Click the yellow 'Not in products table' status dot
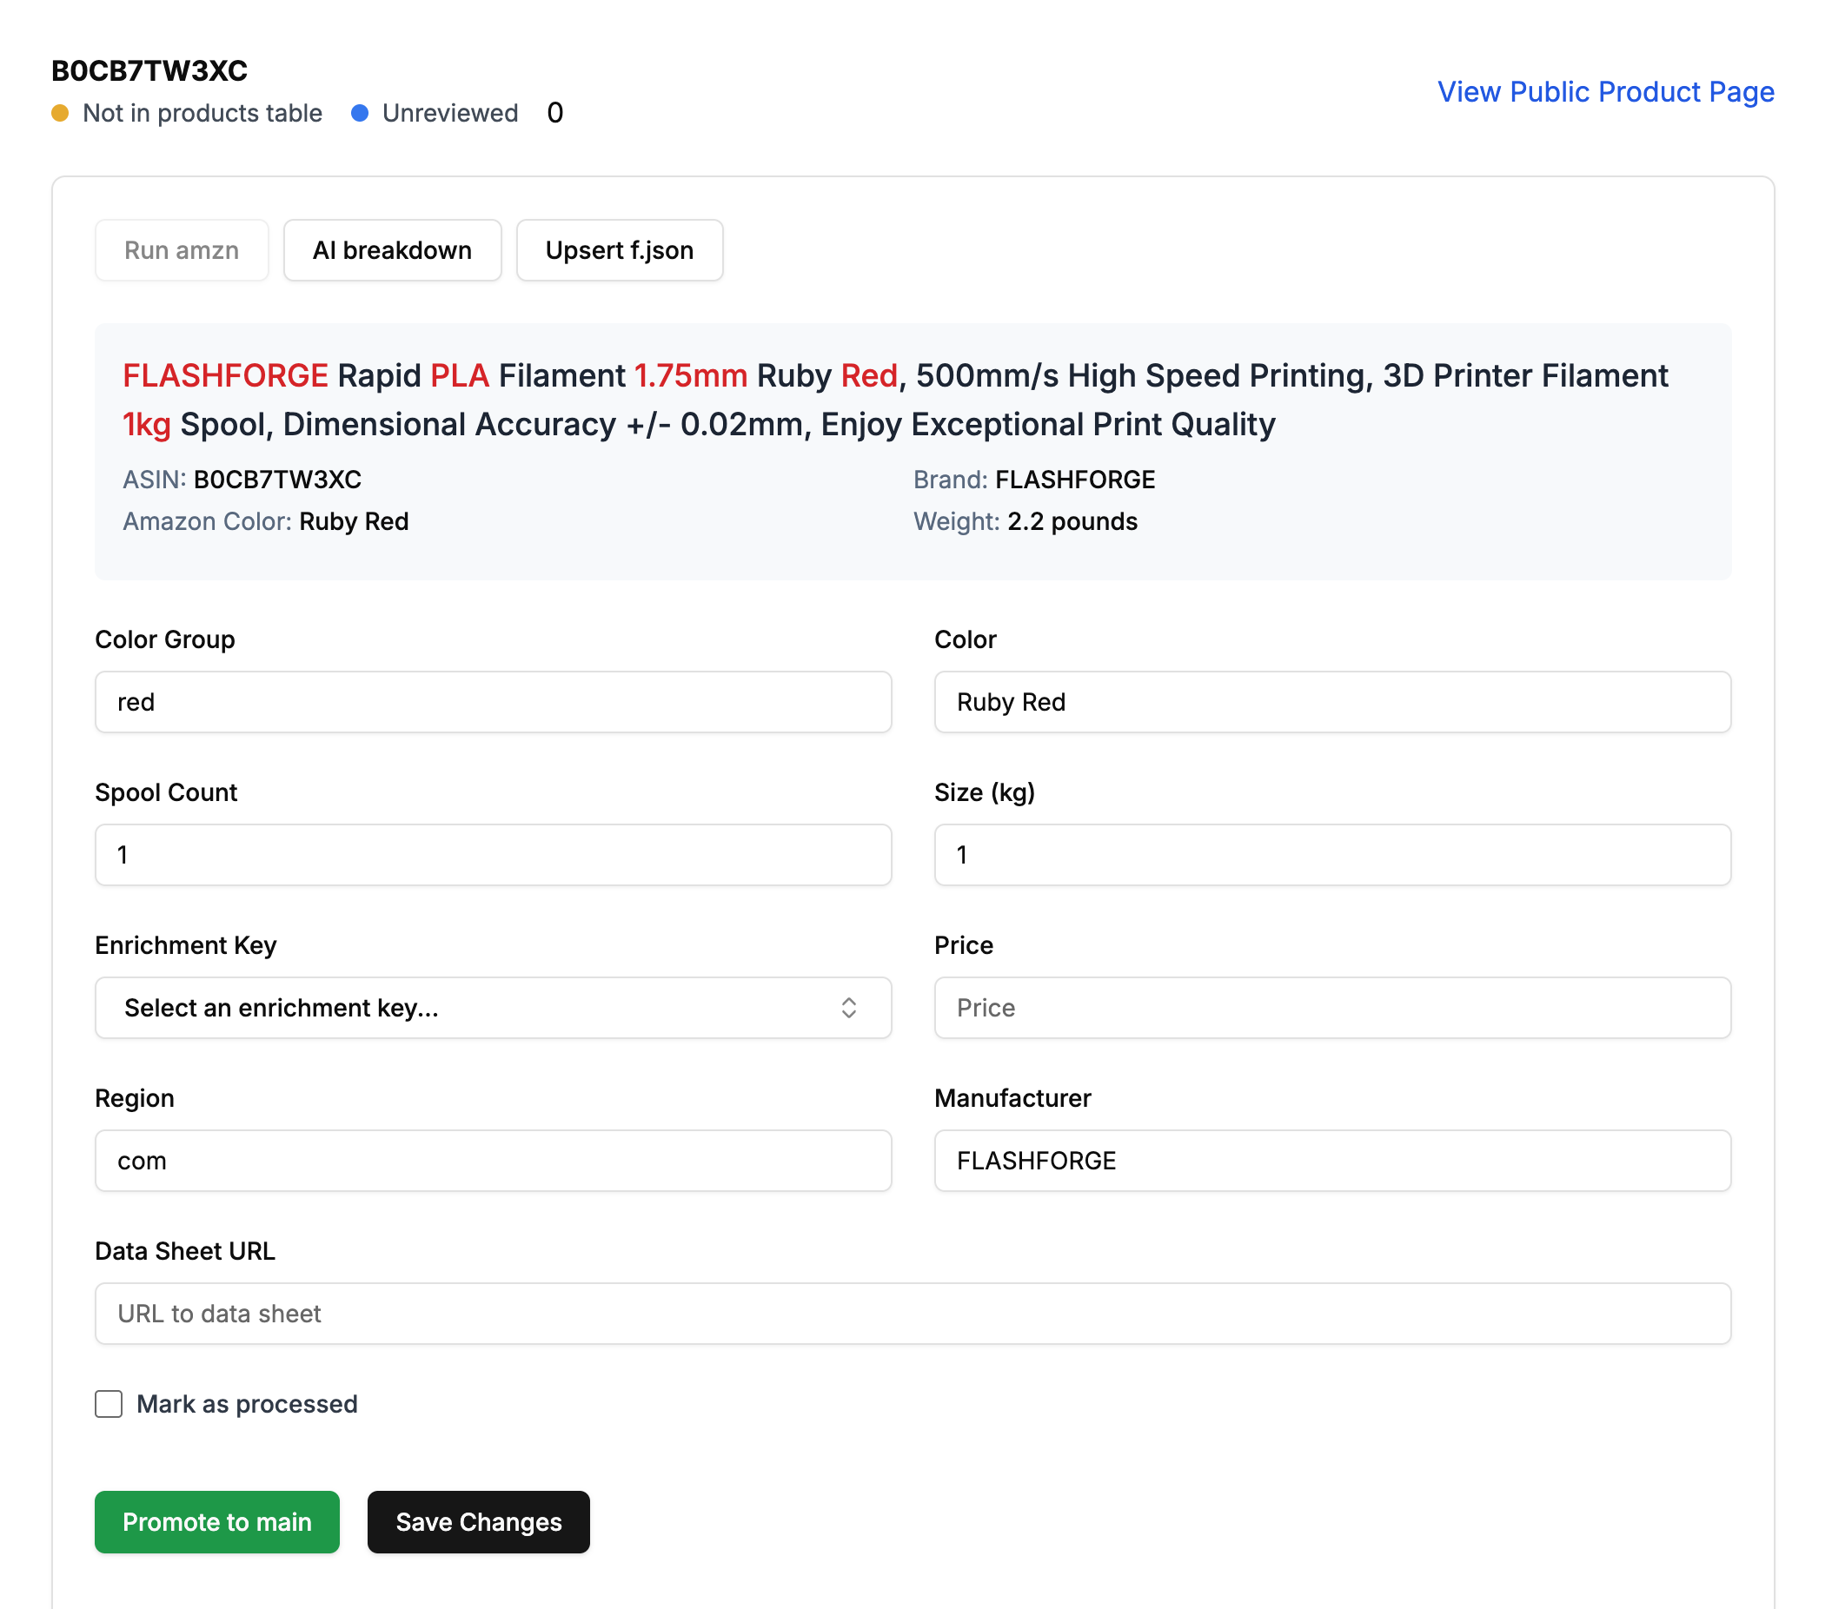 (60, 113)
